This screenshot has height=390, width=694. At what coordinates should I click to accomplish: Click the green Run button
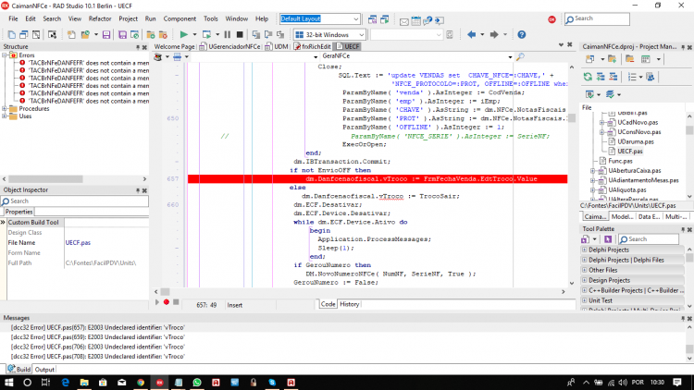[x=184, y=34]
